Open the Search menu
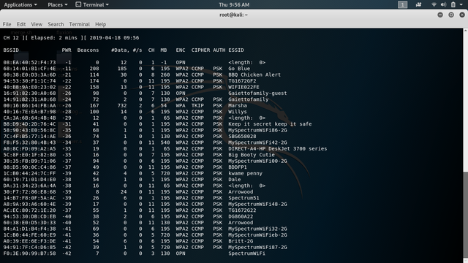468x263 pixels. 56,24
